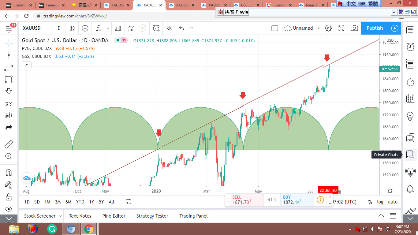Switch to the Strategy Tester tab
Image resolution: width=418 pixels, height=235 pixels.
(x=152, y=216)
